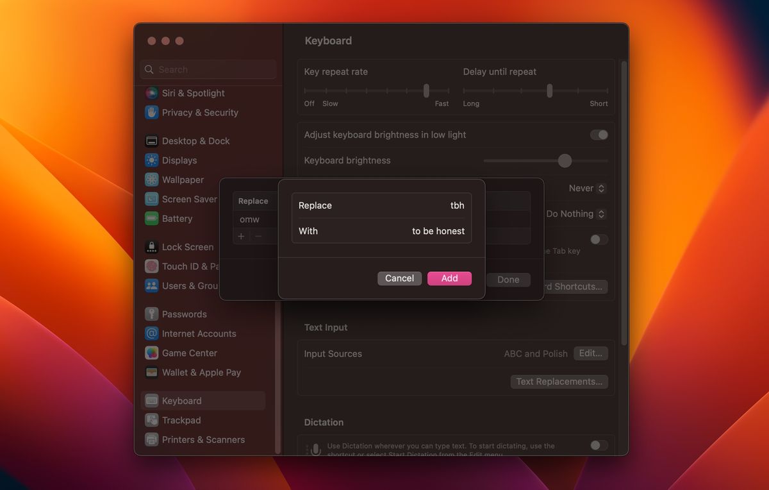Image resolution: width=769 pixels, height=490 pixels.
Task: Select Trackpad settings in the sidebar
Action: (x=180, y=420)
